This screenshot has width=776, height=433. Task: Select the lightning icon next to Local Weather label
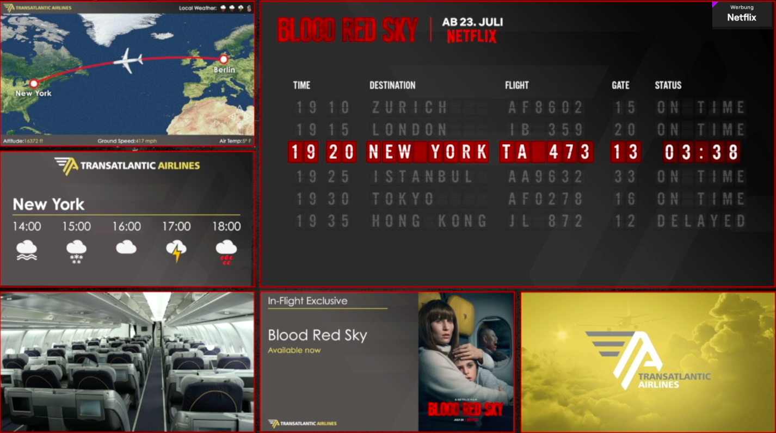(x=241, y=8)
